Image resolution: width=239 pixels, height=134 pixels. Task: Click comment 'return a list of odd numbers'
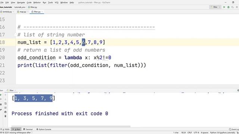[x=64, y=50]
